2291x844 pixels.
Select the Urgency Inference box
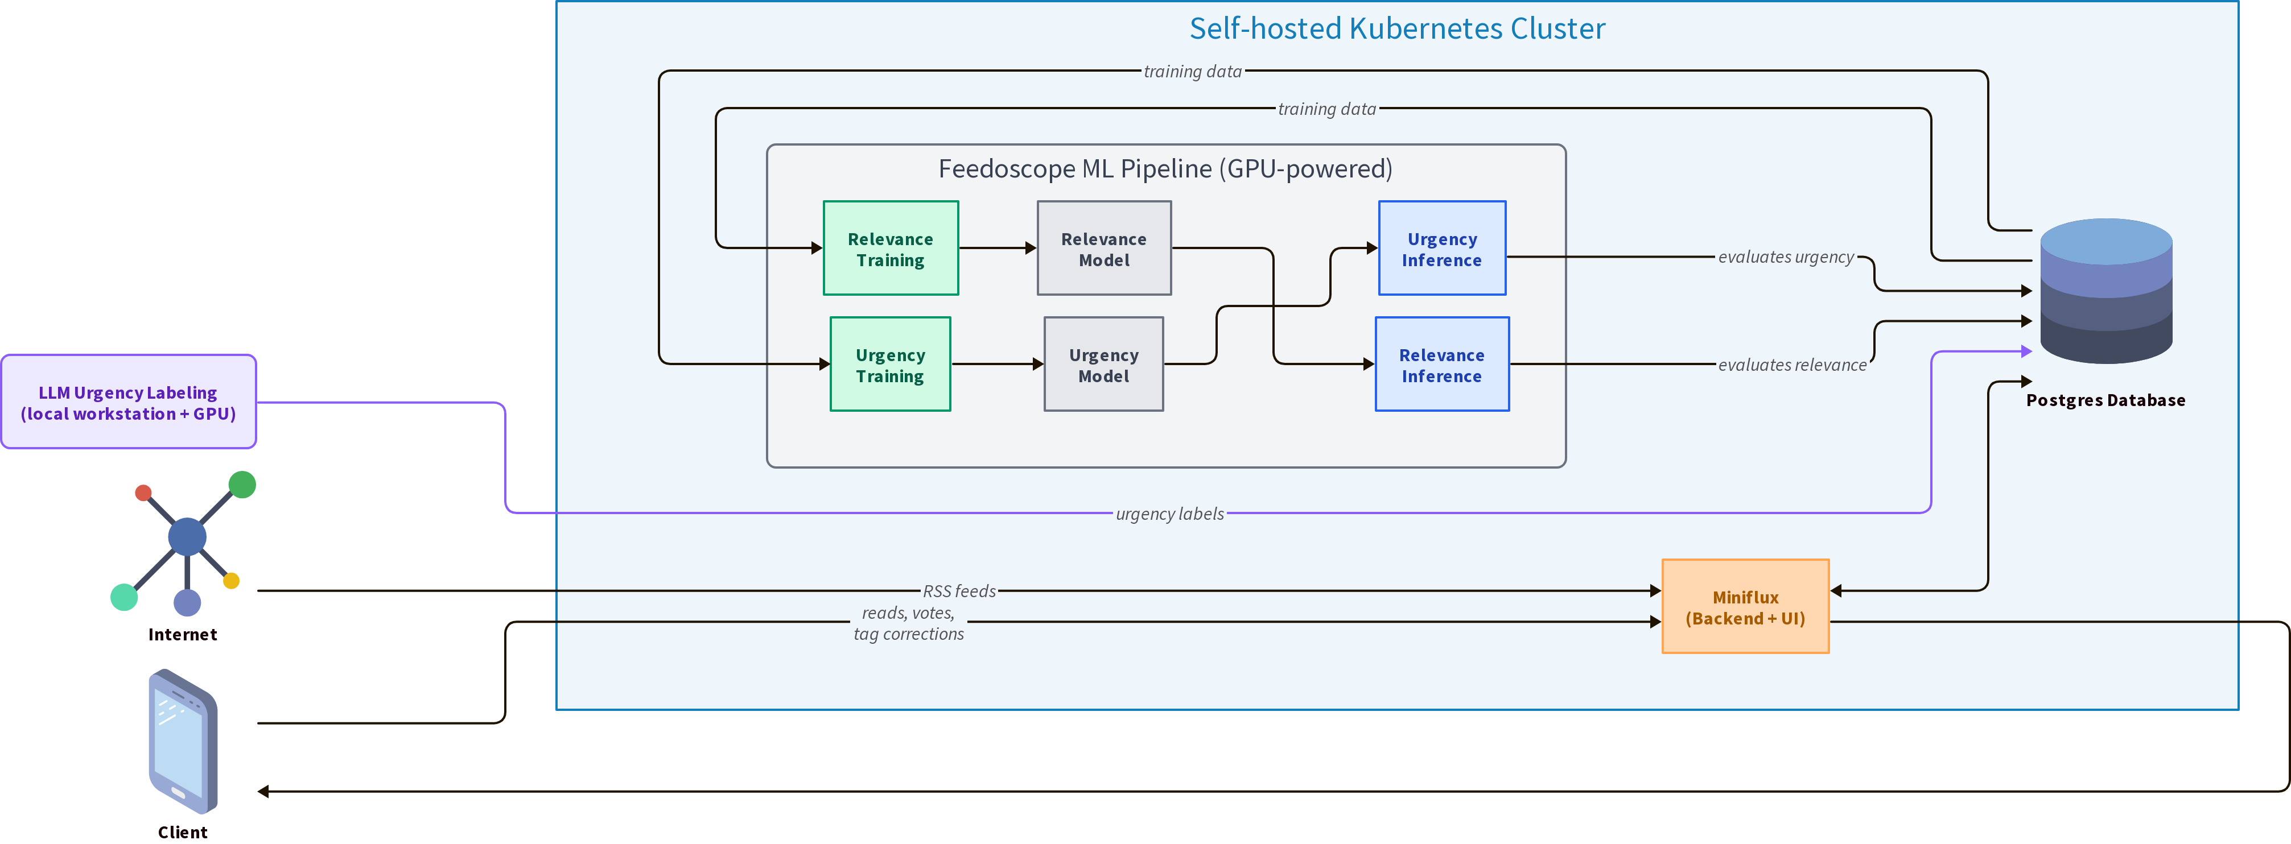pyautogui.click(x=1441, y=249)
